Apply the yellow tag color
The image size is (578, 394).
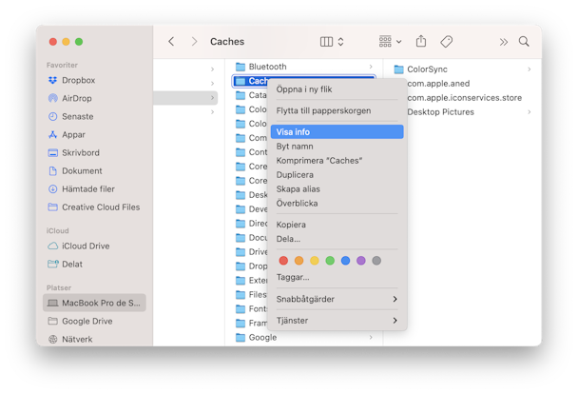coord(315,261)
